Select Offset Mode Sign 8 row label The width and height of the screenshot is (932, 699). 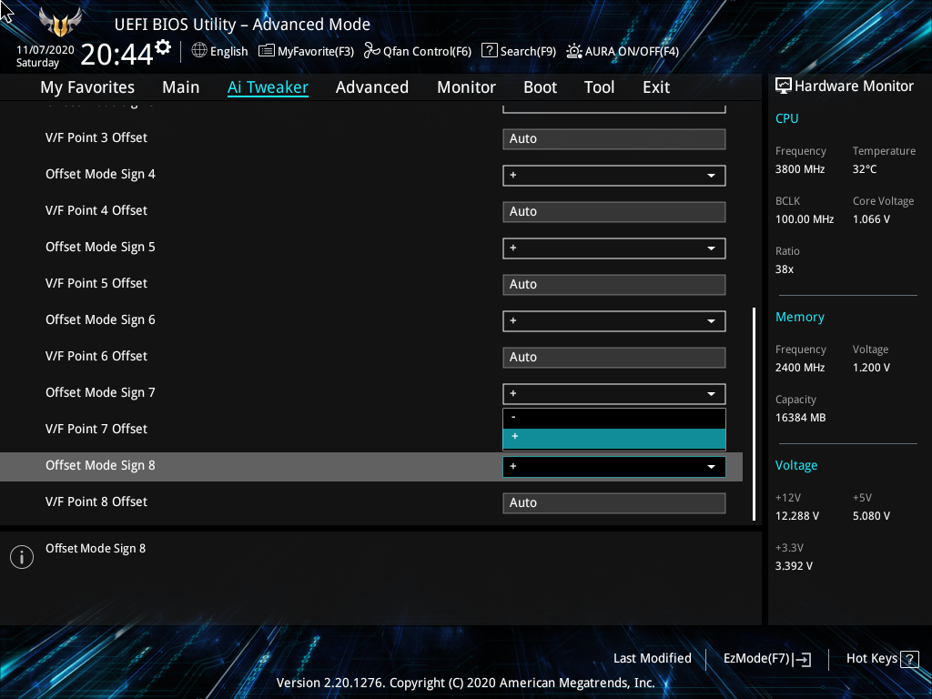point(100,466)
